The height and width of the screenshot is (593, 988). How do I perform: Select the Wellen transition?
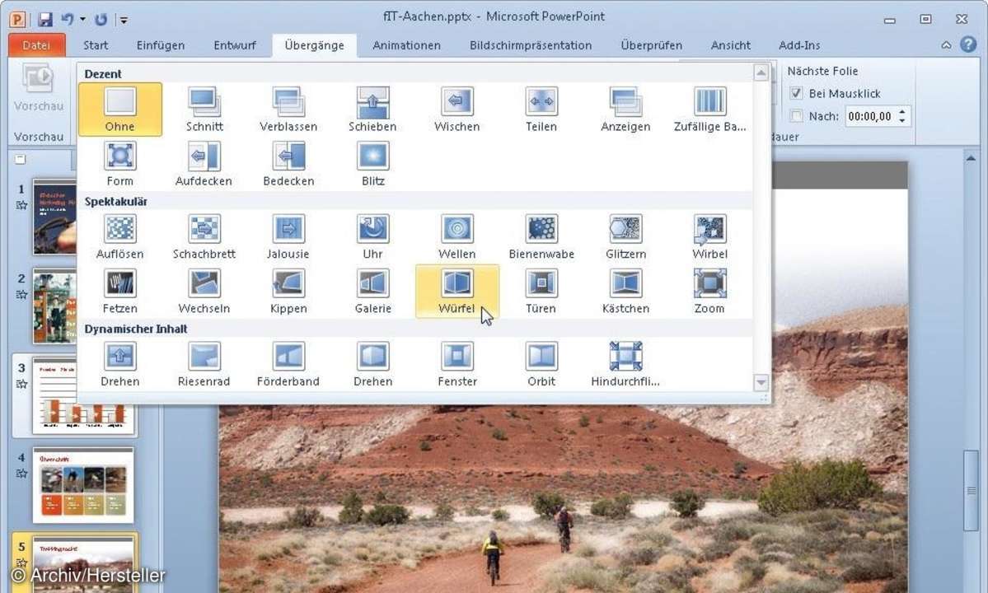[457, 237]
